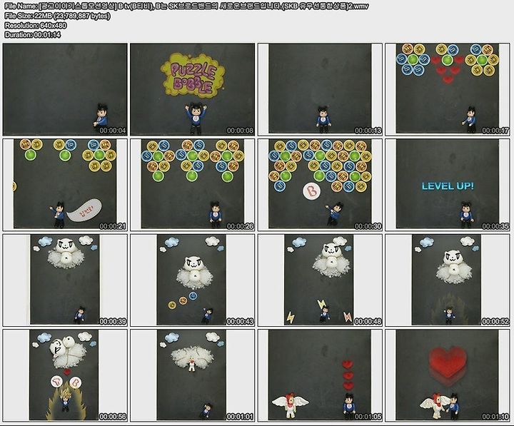Open the Puzzle Bobble title frame at 00:00:08

pos(193,89)
